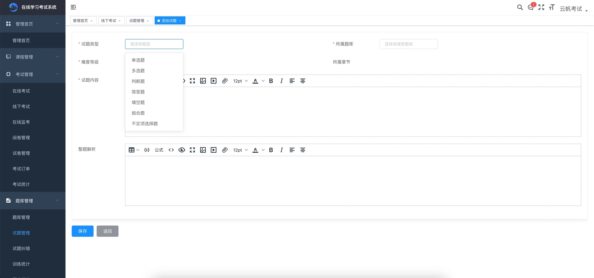Image resolution: width=594 pixels, height=278 pixels.
Task: Toggle fullscreen mode icon in header
Action: tap(541, 7)
